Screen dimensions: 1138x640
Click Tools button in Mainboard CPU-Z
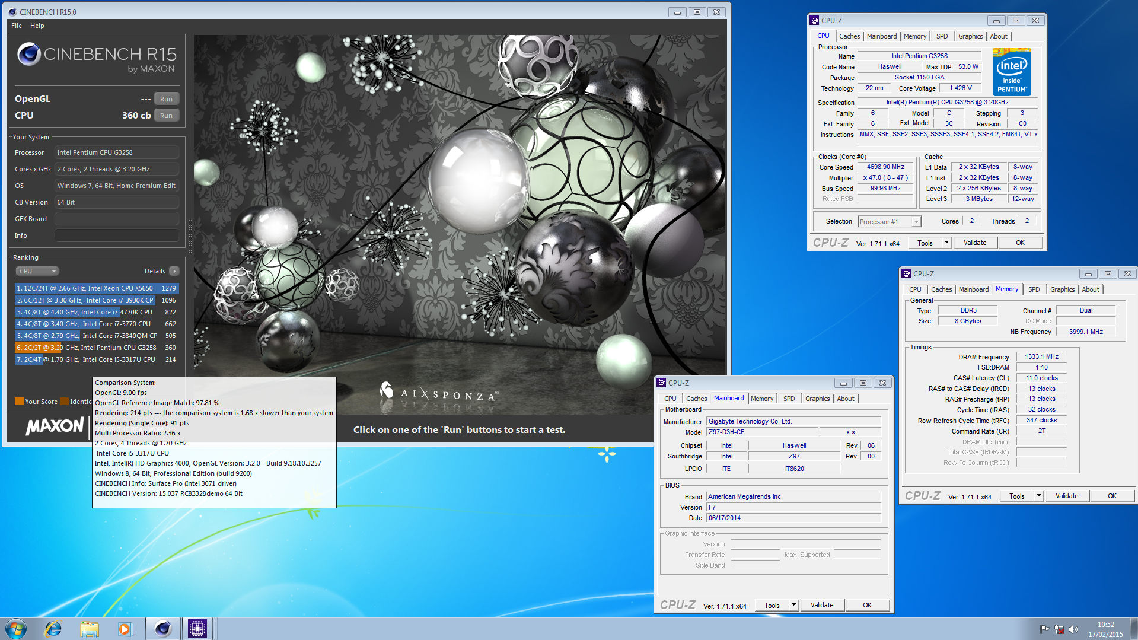pos(772,605)
